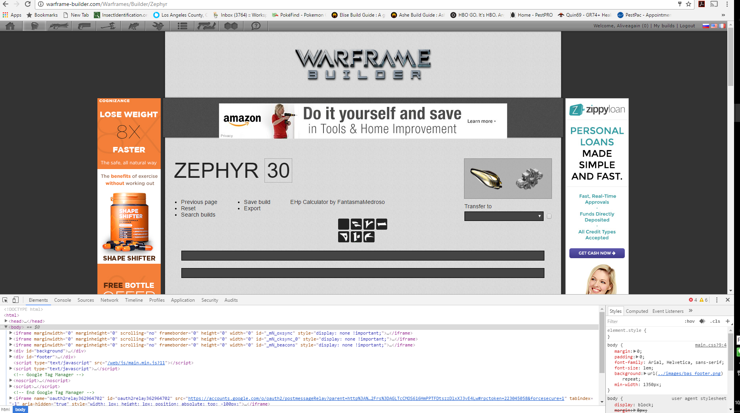740x413 pixels.
Task: Open the Timeline tab
Action: 134,300
